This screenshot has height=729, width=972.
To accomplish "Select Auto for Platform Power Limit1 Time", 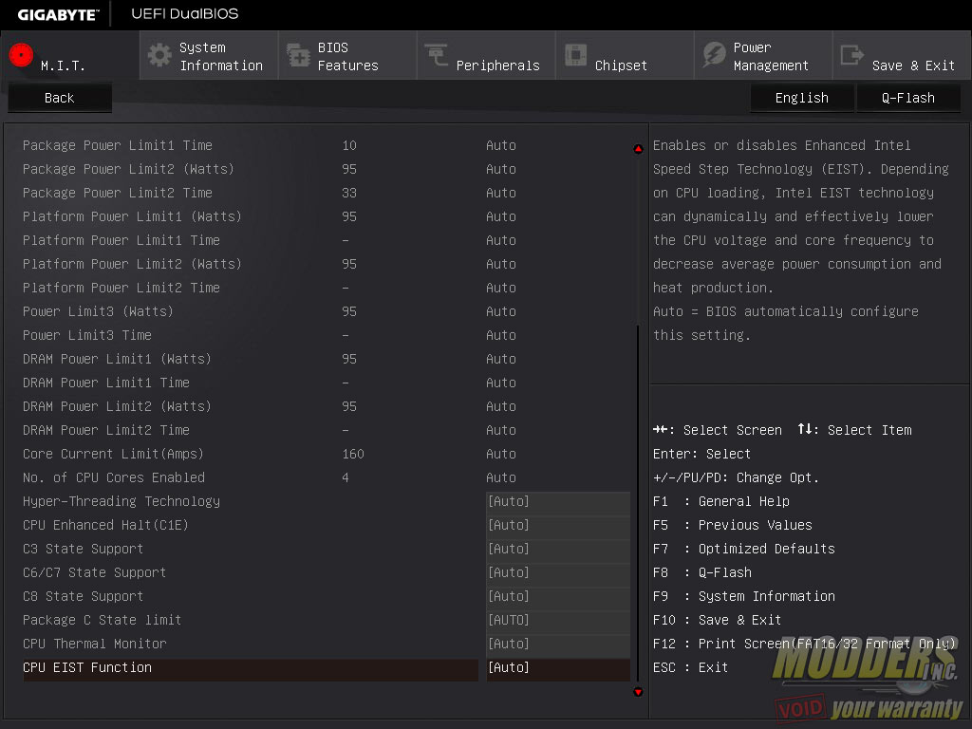I will (501, 240).
